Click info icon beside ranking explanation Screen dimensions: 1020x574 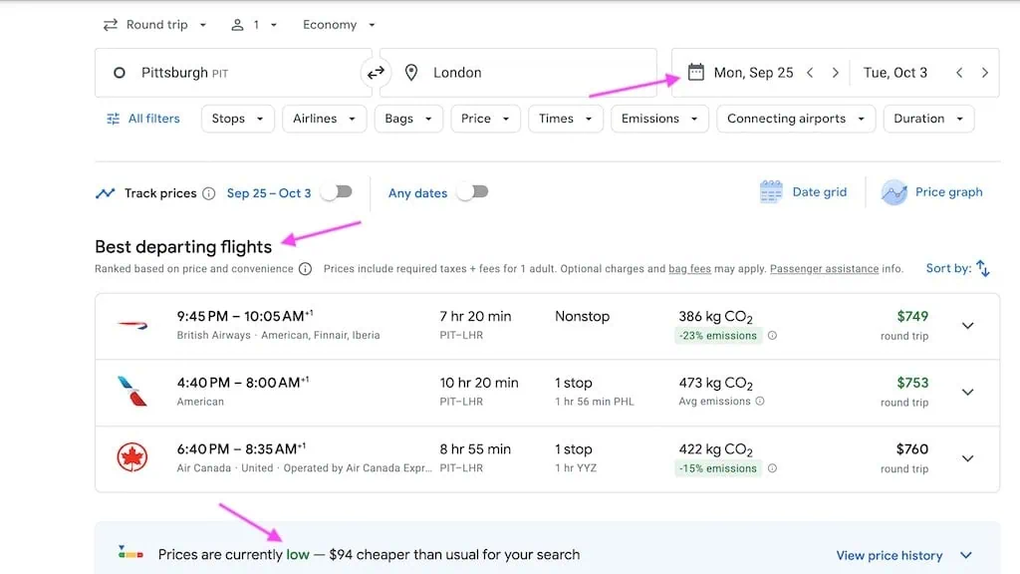[305, 269]
